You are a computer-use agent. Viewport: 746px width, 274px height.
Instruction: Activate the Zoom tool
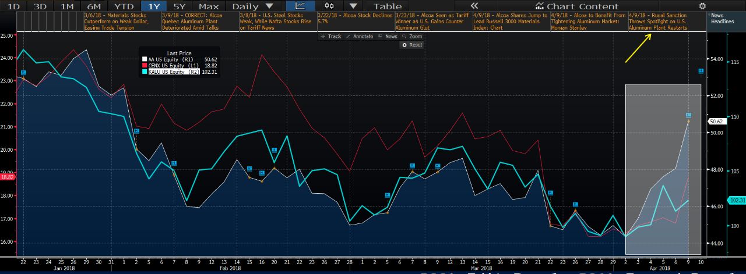(x=412, y=36)
